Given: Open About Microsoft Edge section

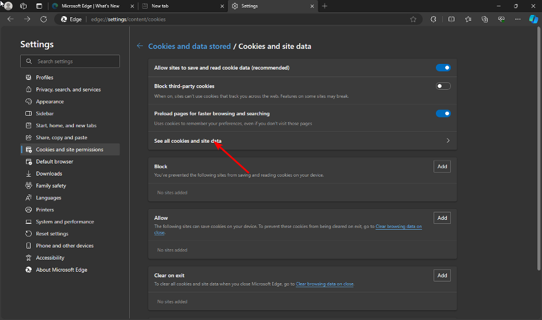Looking at the screenshot, I should [70, 269].
